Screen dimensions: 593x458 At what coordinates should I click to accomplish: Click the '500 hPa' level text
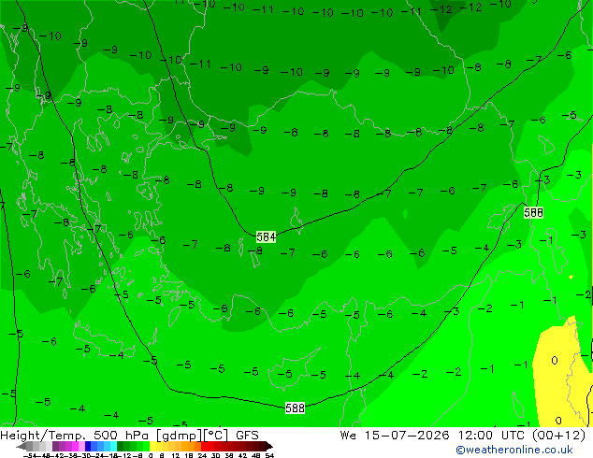coord(123,436)
